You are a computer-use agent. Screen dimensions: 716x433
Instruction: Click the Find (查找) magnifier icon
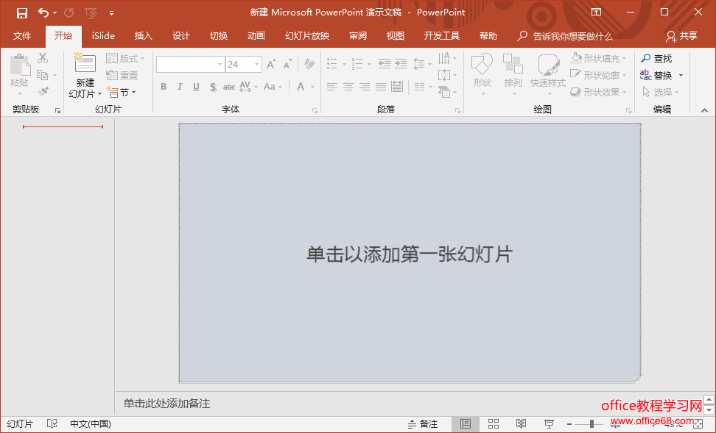[x=646, y=58]
